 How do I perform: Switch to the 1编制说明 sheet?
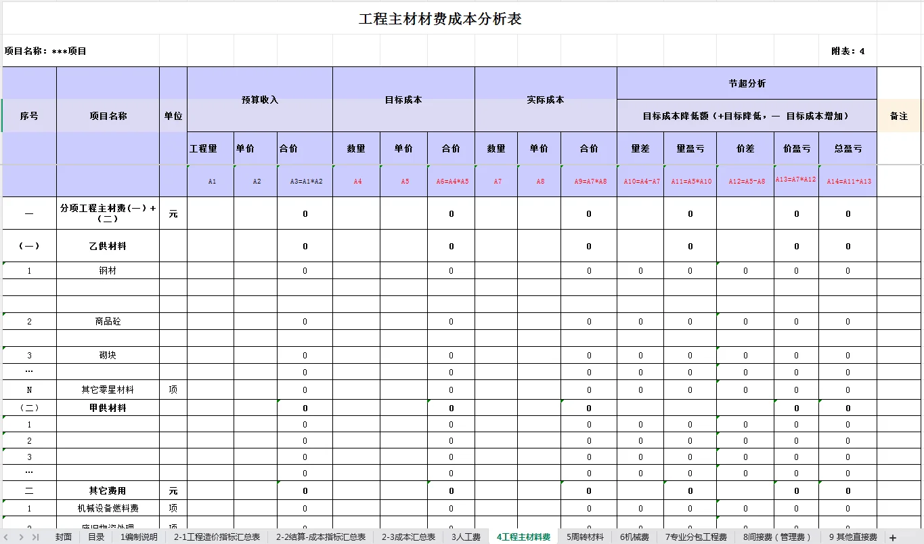pos(137,536)
